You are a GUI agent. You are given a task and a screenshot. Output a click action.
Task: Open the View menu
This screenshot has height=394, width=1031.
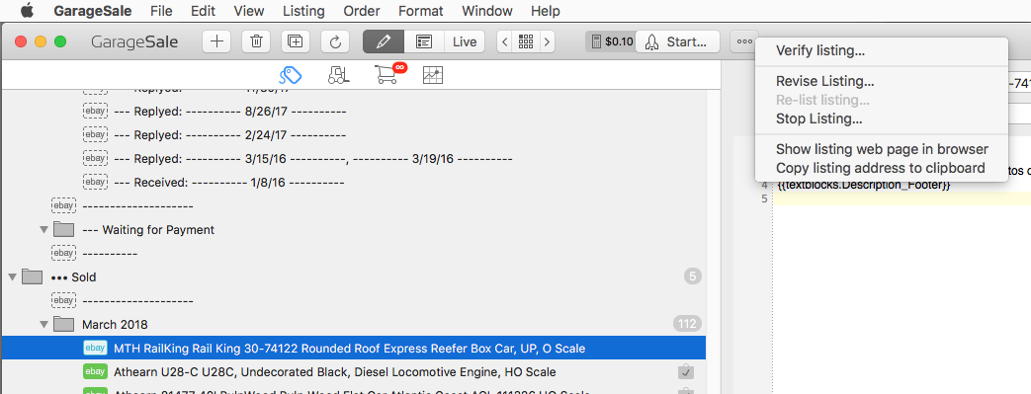249,11
